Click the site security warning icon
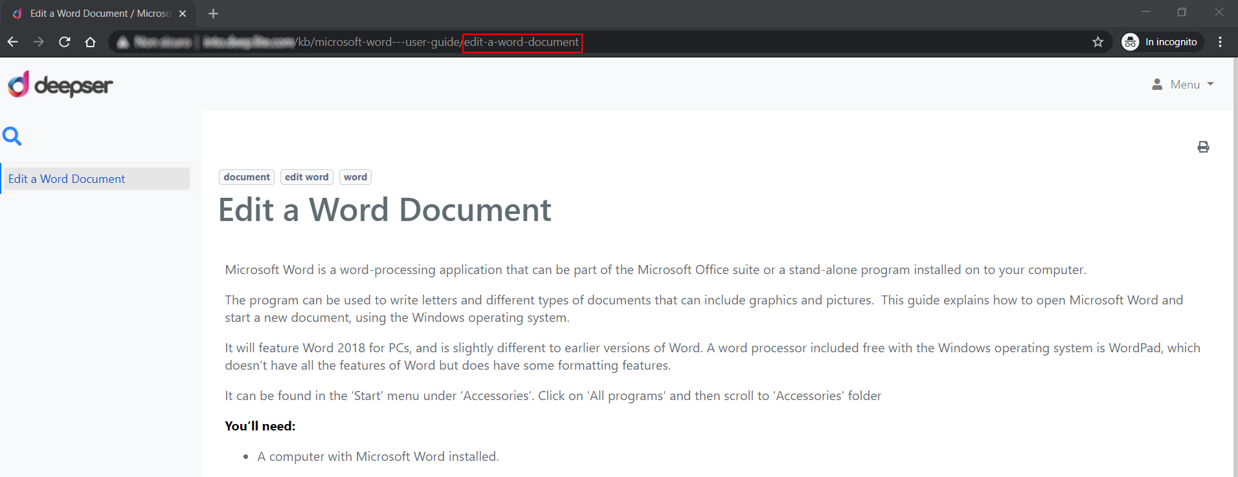This screenshot has height=477, width=1238. pyautogui.click(x=123, y=42)
